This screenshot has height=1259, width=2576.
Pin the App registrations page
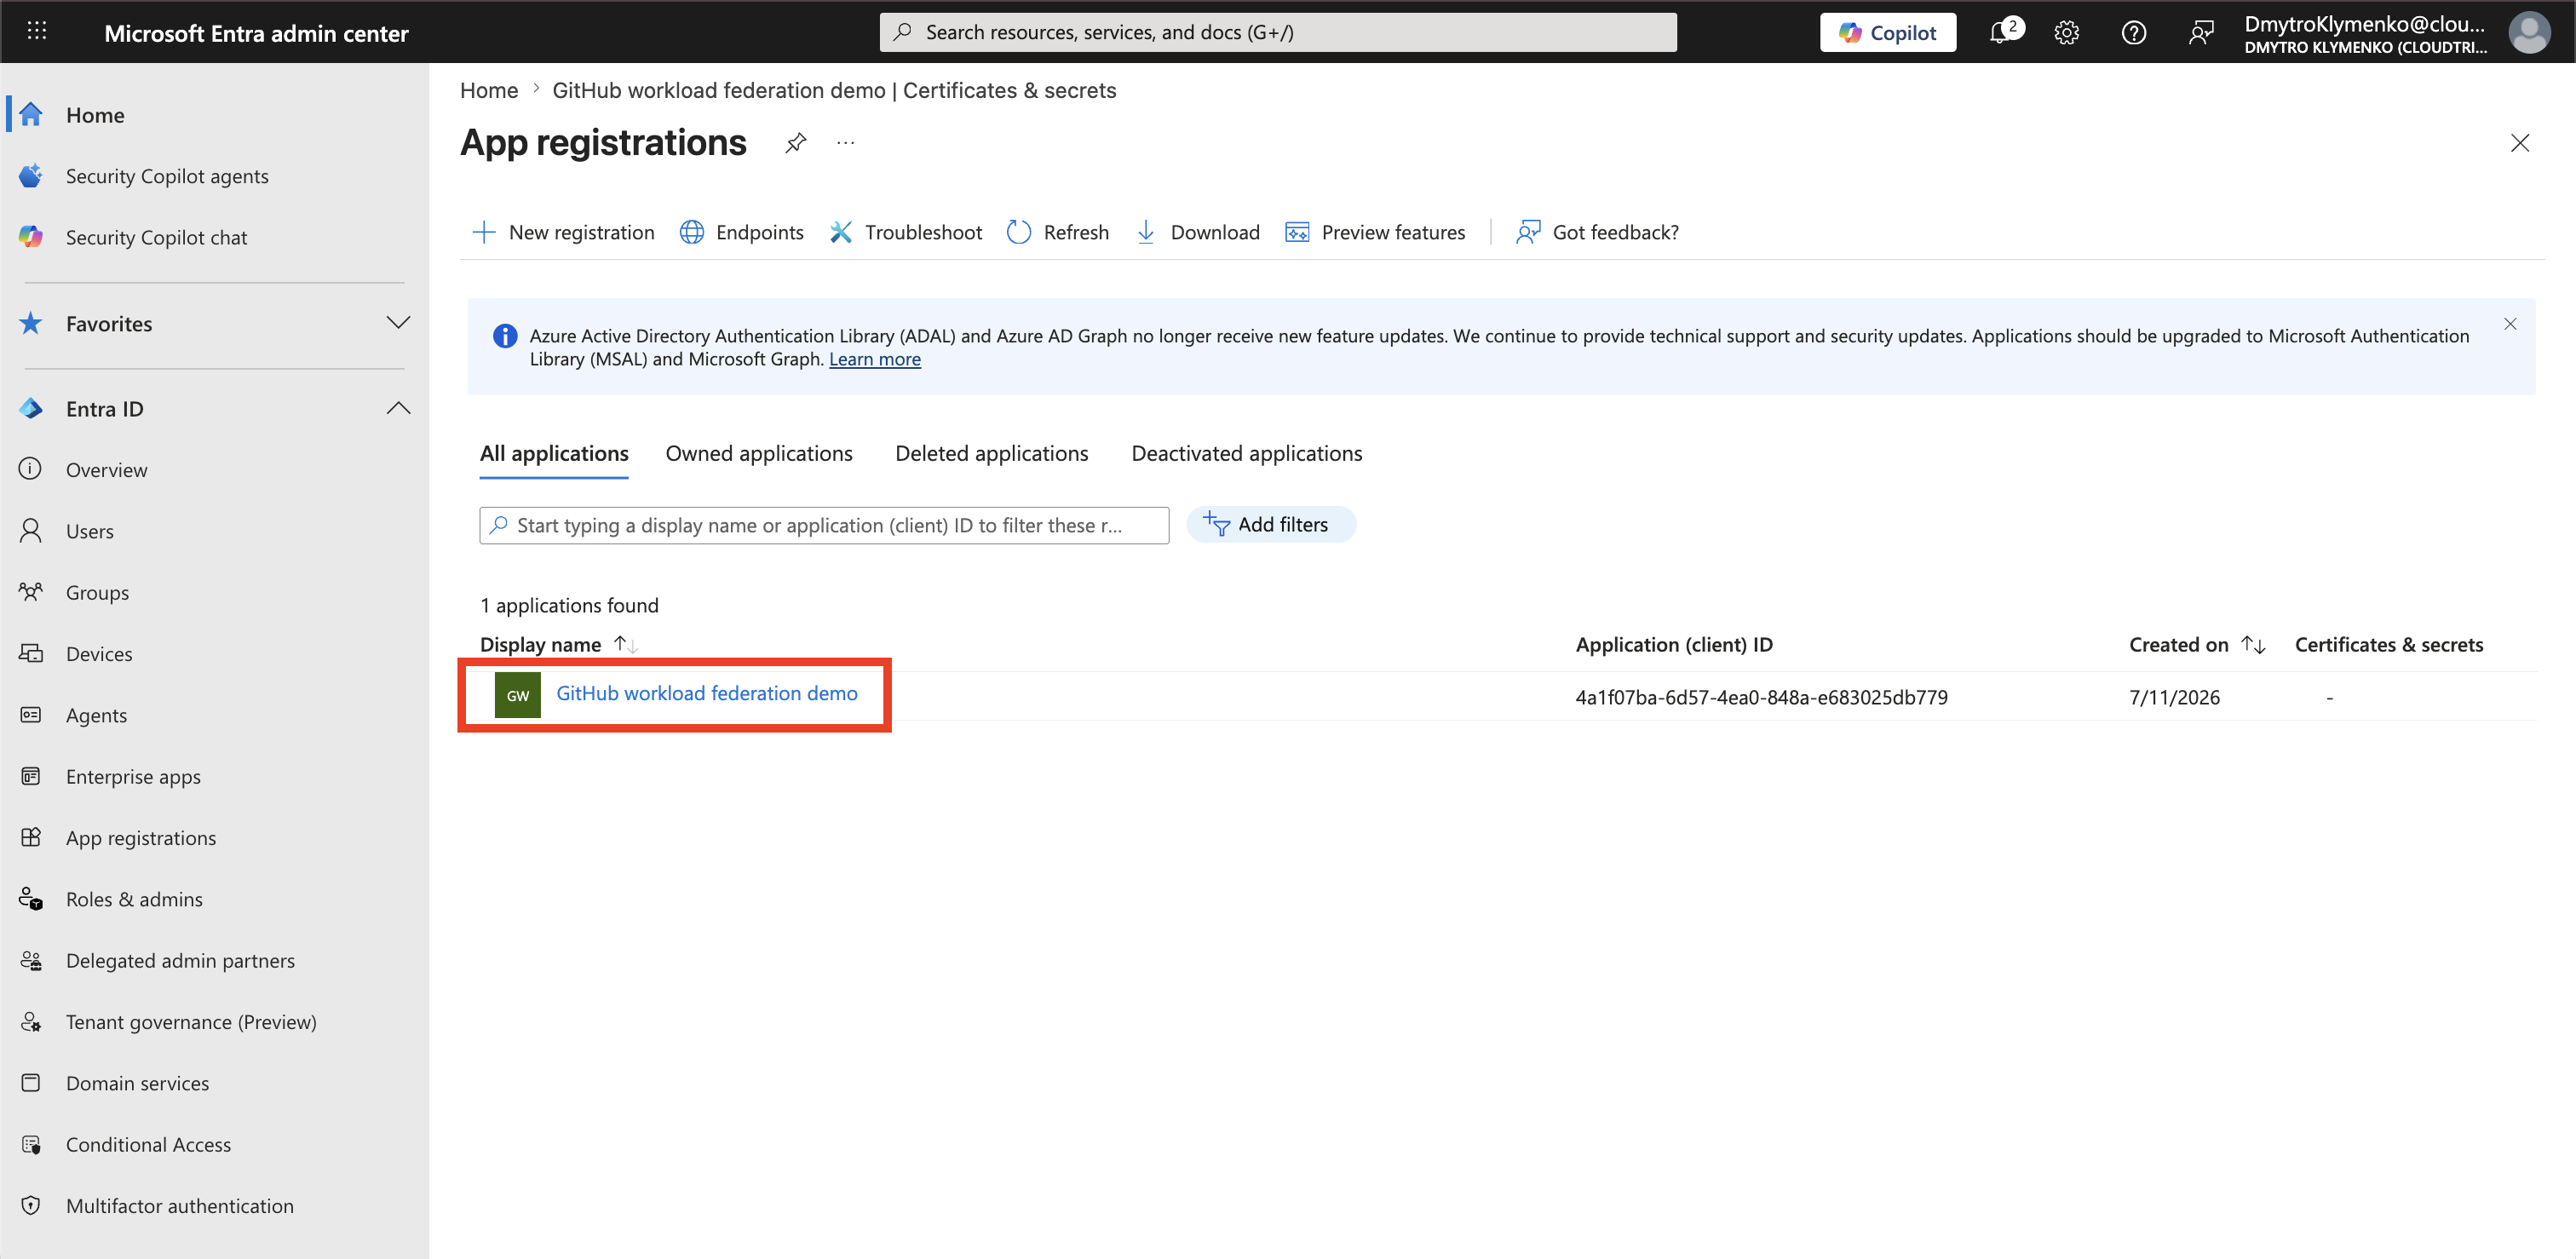point(795,143)
